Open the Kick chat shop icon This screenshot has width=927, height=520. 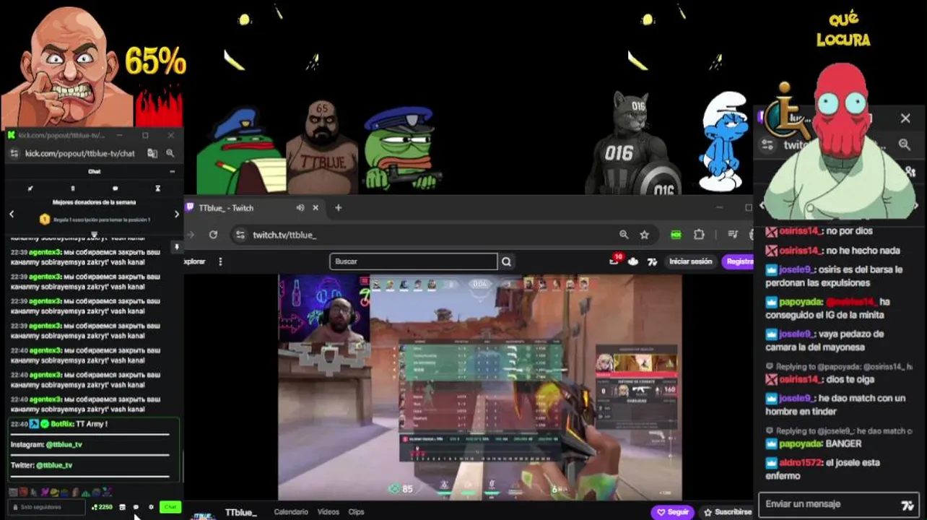point(122,507)
